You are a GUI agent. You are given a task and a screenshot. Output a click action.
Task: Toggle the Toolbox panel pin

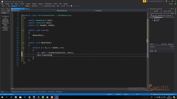7,9
